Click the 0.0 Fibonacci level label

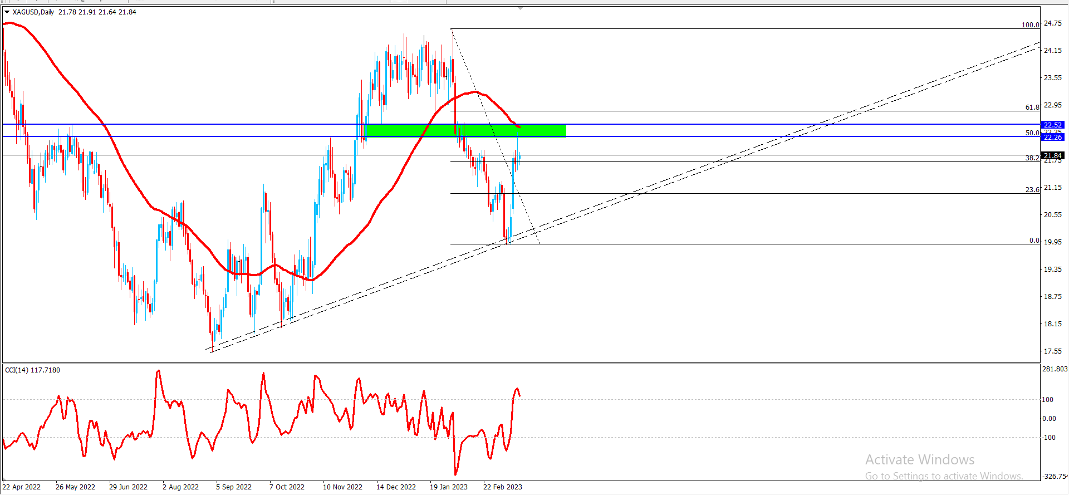(x=1034, y=241)
